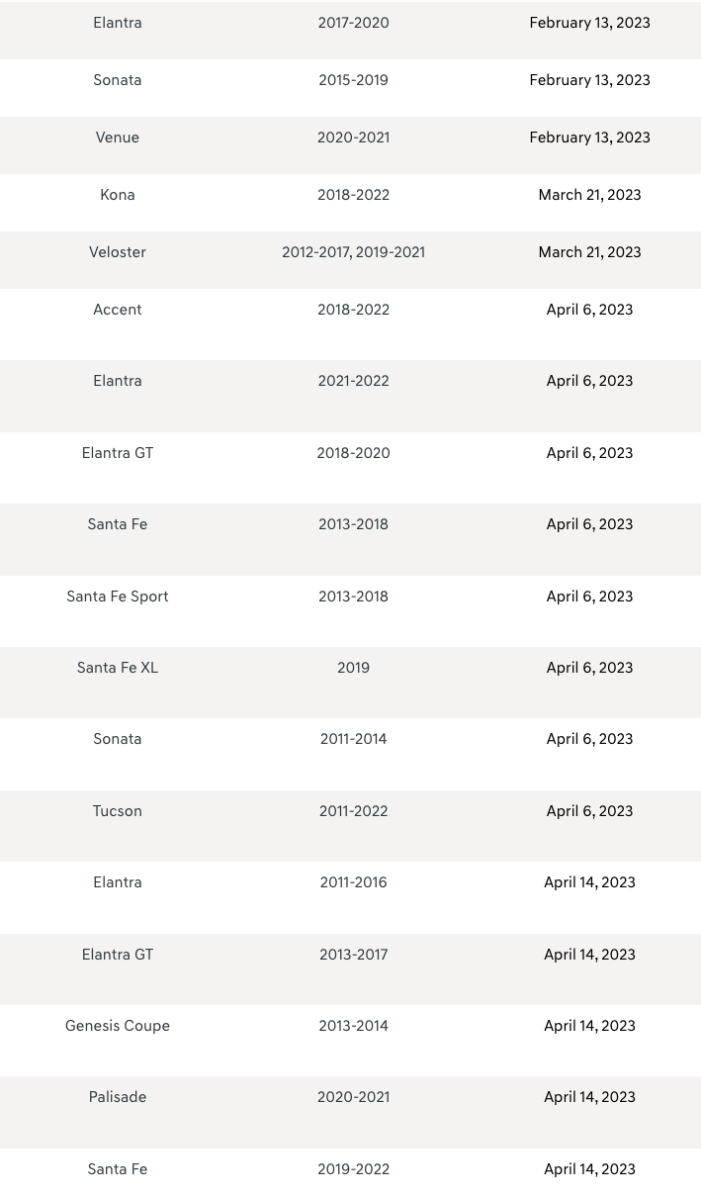Select the 2015-2019 Sonata year range
Screen dimensions: 701x1195
(353, 80)
